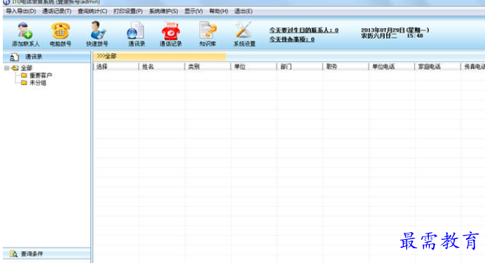Open the 帮助(H) menu
Screen dimensions: 485x263
(x=219, y=11)
